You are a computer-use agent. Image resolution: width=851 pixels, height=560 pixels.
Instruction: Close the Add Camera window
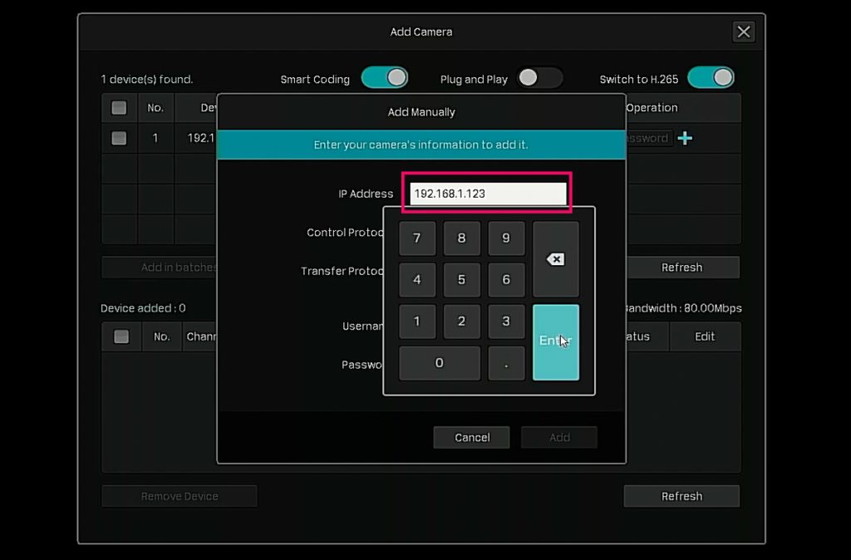click(x=743, y=32)
